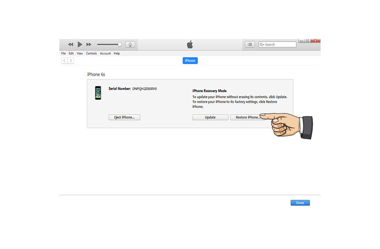Open the View menu
380x249 pixels.
tap(80, 53)
